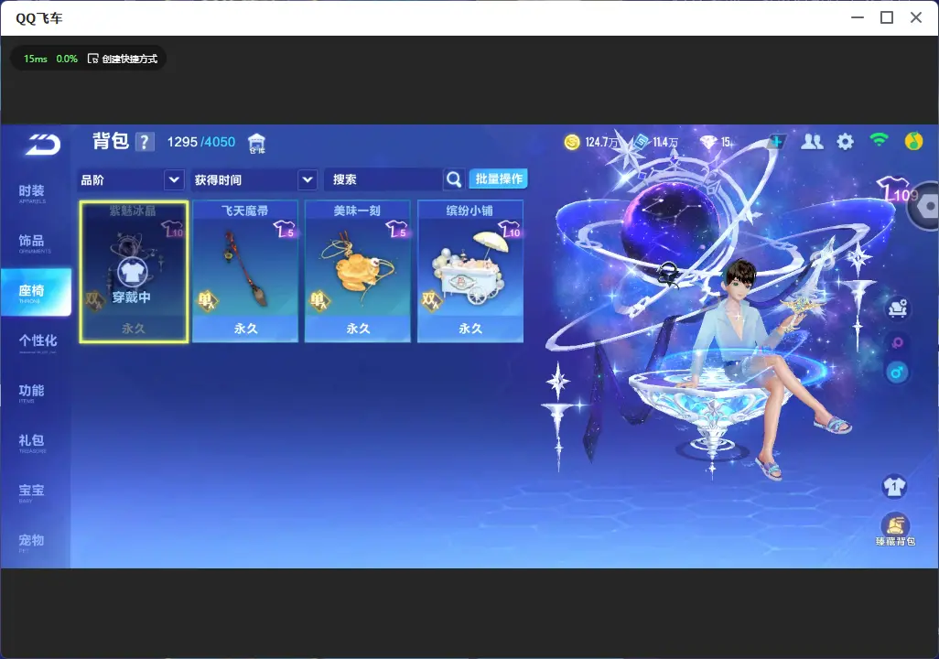Click 创建快捷方式 shortcut icon
Image resolution: width=939 pixels, height=659 pixels.
tap(92, 59)
